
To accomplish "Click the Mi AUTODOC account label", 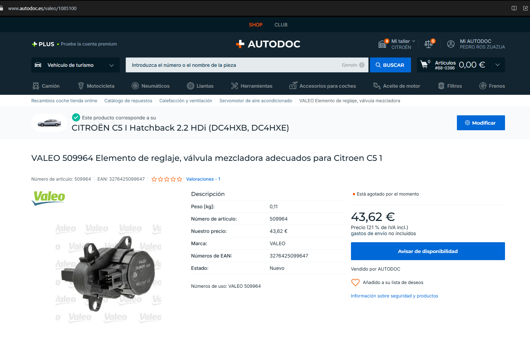I will click(476, 41).
